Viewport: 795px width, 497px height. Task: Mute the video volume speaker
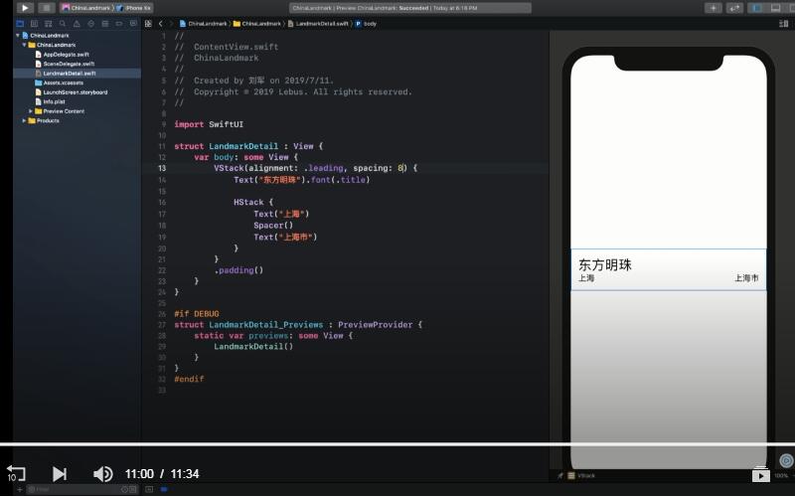[x=102, y=474]
